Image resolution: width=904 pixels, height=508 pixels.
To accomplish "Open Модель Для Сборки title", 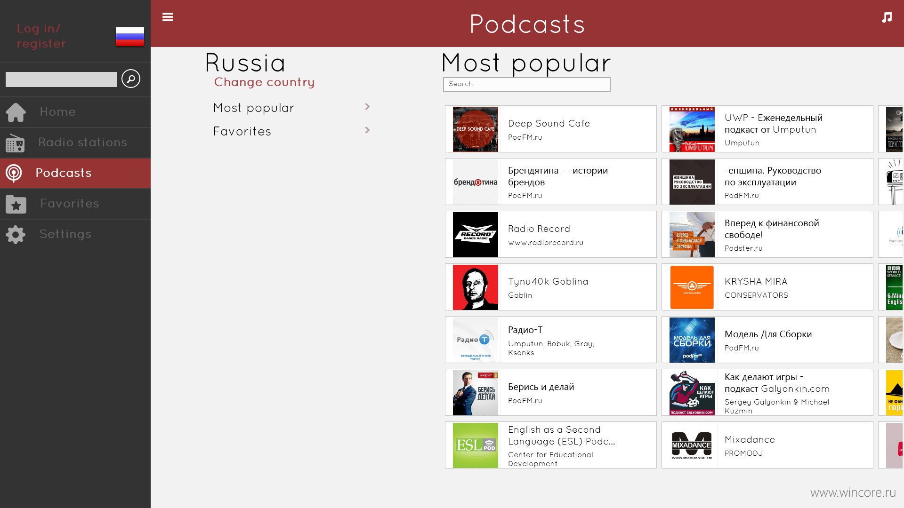I will pos(768,334).
